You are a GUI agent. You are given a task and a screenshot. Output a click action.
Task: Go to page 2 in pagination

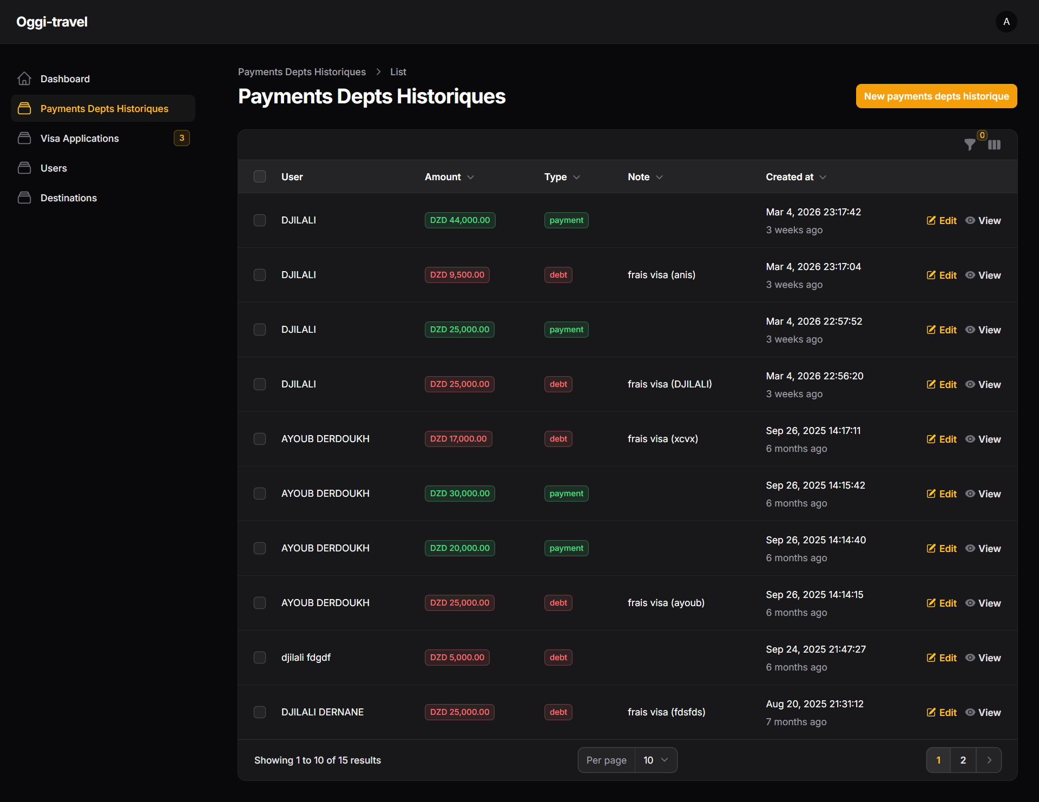point(963,760)
